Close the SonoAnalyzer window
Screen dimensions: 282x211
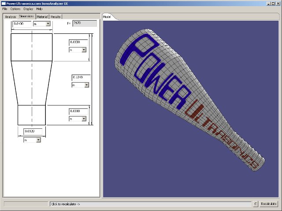(278, 4)
